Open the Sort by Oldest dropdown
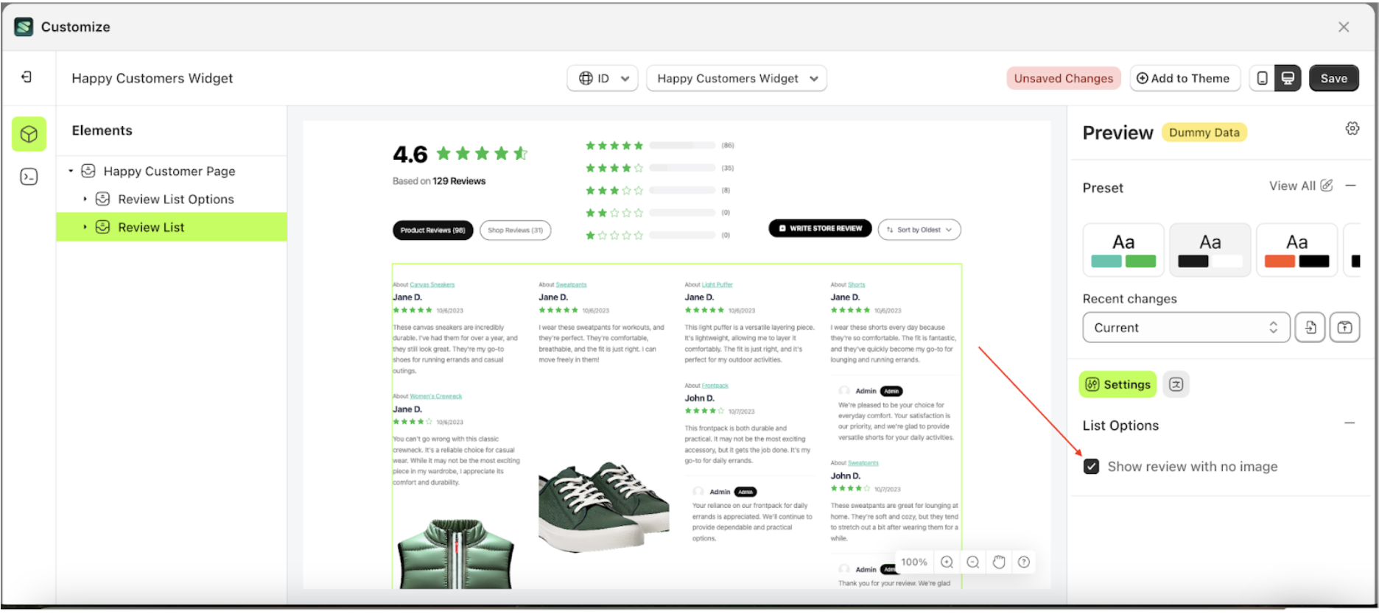This screenshot has width=1379, height=614. (919, 230)
